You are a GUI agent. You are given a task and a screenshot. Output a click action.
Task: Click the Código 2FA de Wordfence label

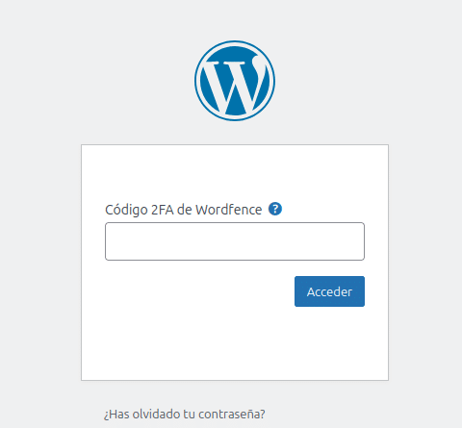184,210
